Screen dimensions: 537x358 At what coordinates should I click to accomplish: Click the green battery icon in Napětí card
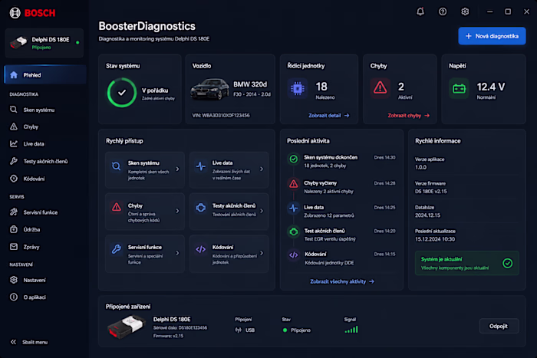click(x=459, y=89)
